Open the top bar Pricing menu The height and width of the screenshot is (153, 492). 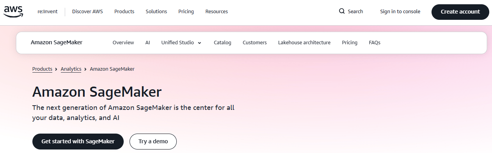click(x=186, y=12)
